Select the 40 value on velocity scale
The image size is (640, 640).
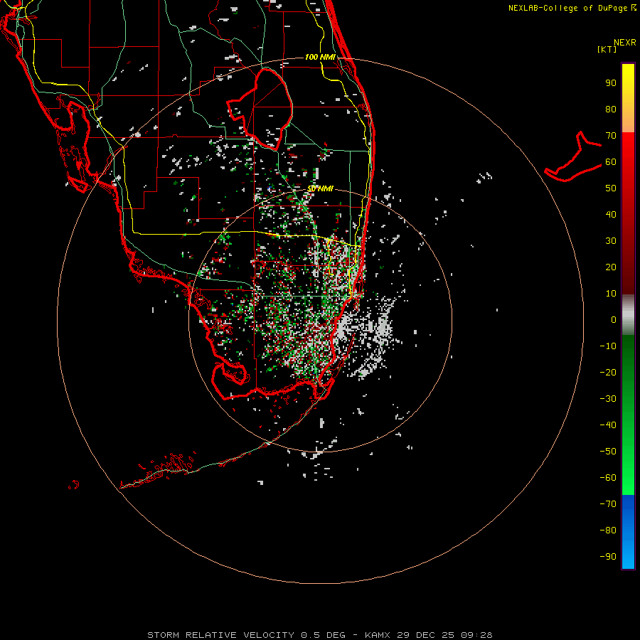pos(611,215)
